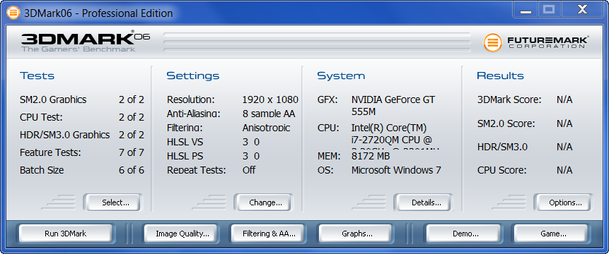
Task: Click the 1920 x 1080 resolution value
Action: click(x=270, y=99)
